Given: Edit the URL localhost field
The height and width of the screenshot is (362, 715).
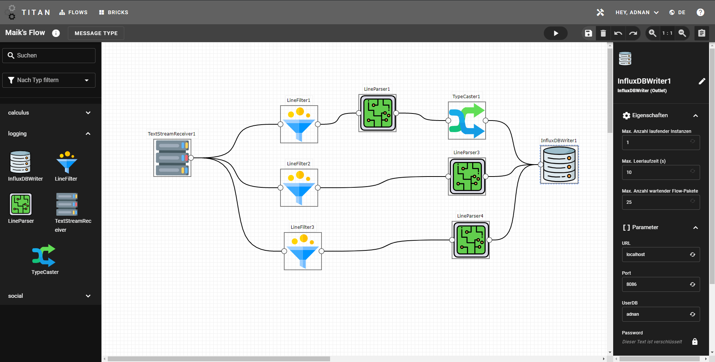Looking at the screenshot, I should pyautogui.click(x=661, y=255).
